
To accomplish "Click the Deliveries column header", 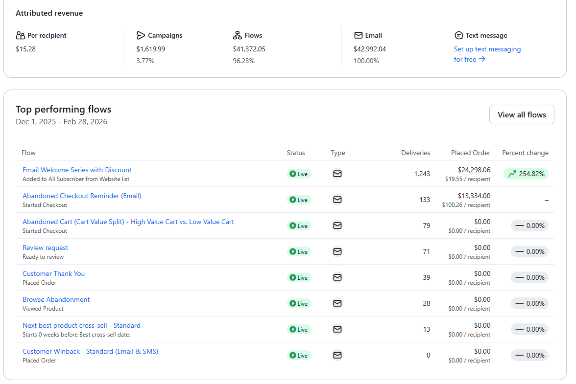I will [x=415, y=153].
